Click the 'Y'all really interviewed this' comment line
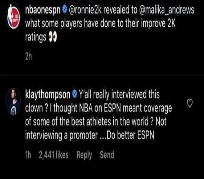204x179 pixels. (119, 94)
